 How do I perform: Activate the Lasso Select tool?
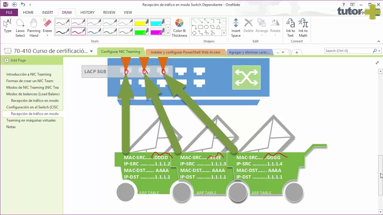coord(20,28)
